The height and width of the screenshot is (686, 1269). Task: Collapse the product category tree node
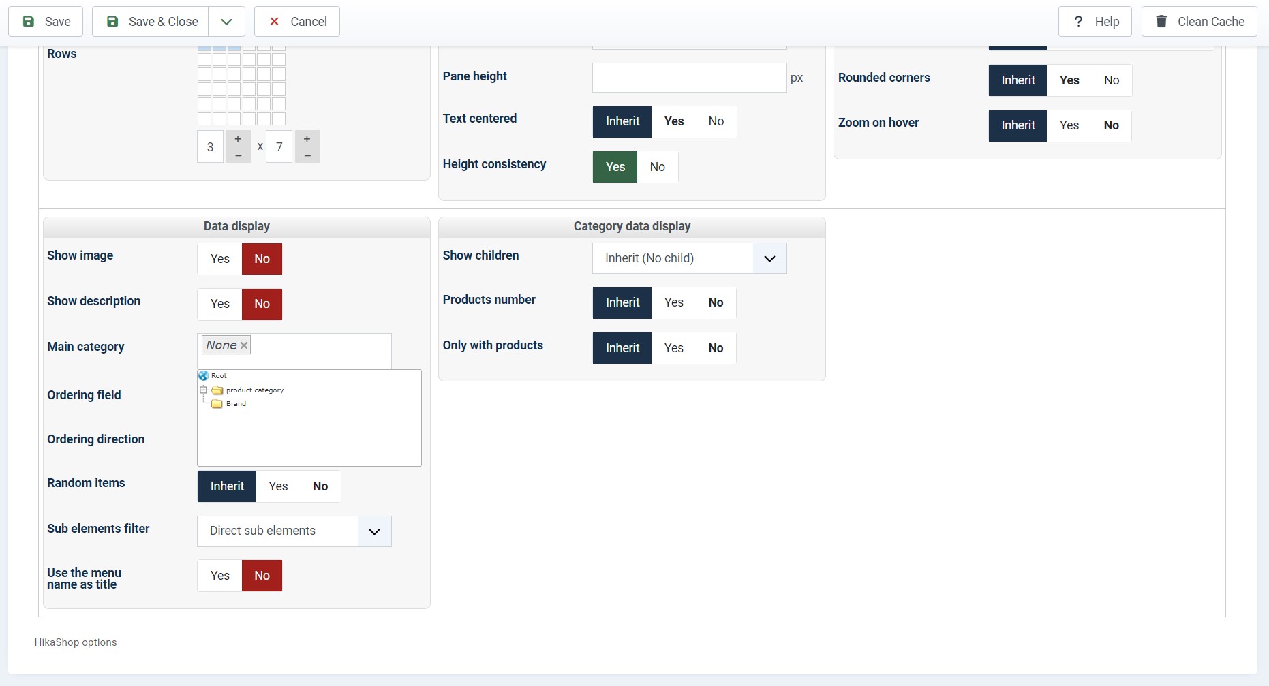(203, 390)
